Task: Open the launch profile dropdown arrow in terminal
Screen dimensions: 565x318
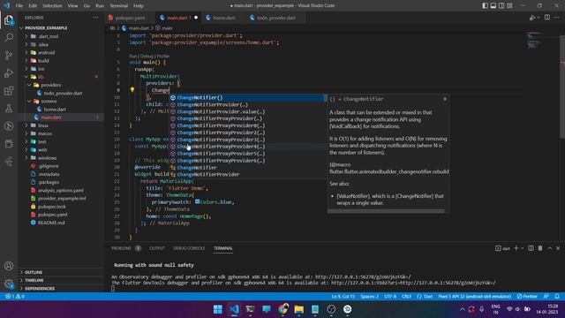Action: [522, 248]
